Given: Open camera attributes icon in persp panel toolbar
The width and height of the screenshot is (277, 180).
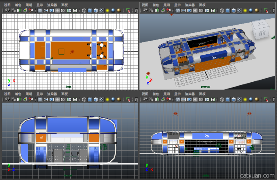Looking at the screenshot, I should click(151, 10).
